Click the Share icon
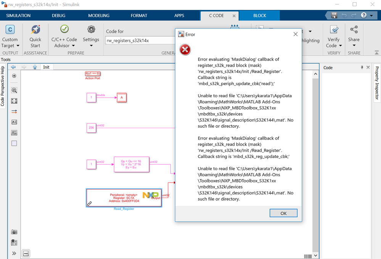Viewport: 381px width, 259px height. tap(354, 29)
